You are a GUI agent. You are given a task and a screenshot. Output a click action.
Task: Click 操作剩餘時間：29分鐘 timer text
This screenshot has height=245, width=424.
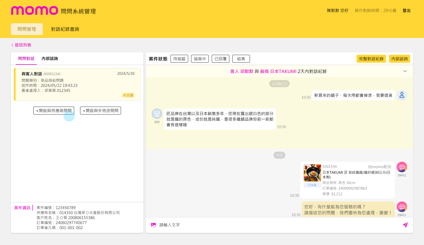(x=375, y=11)
